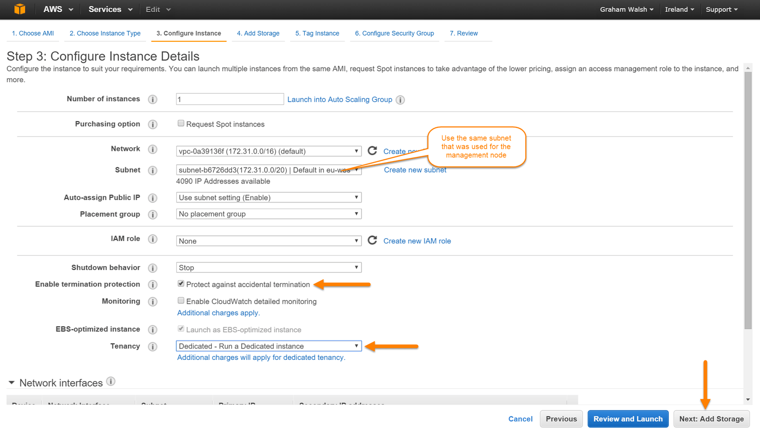The image size is (760, 435).
Task: Open the Shutdown behavior dropdown
Action: click(x=269, y=268)
